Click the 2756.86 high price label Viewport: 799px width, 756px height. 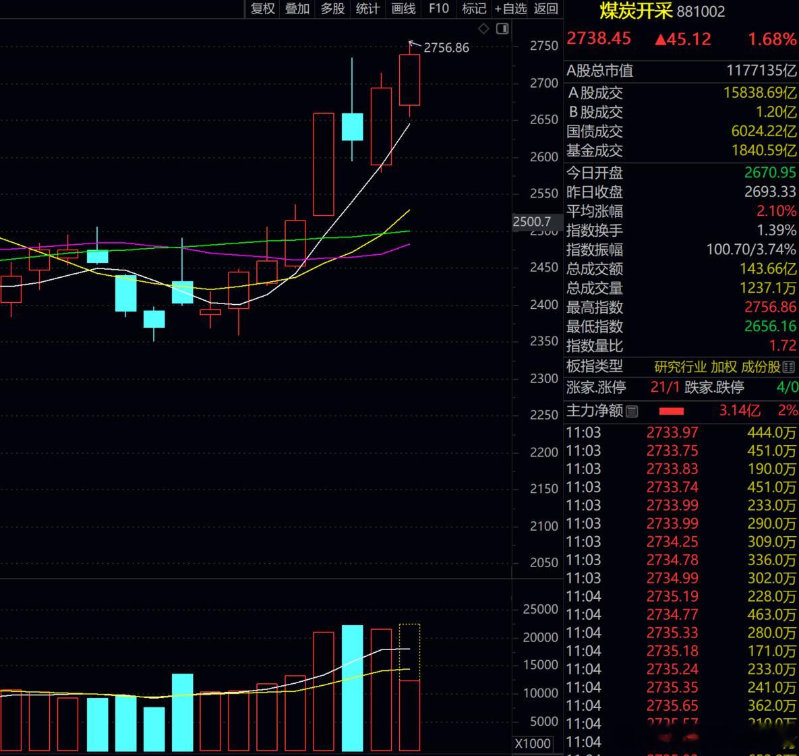pyautogui.click(x=446, y=48)
